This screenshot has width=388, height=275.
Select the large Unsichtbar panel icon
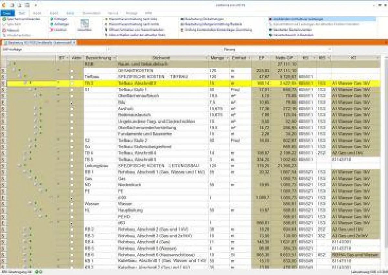85,24
